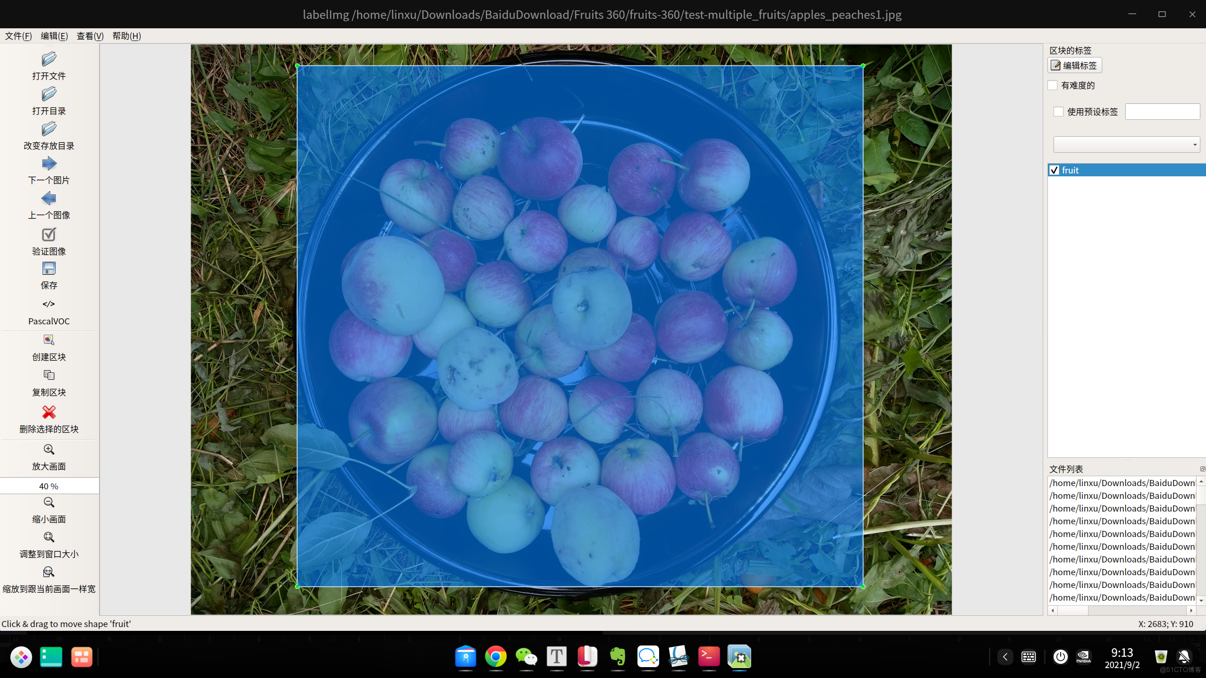Click the NVIDIA tray icon
This screenshot has width=1206, height=678.
coord(1083,657)
